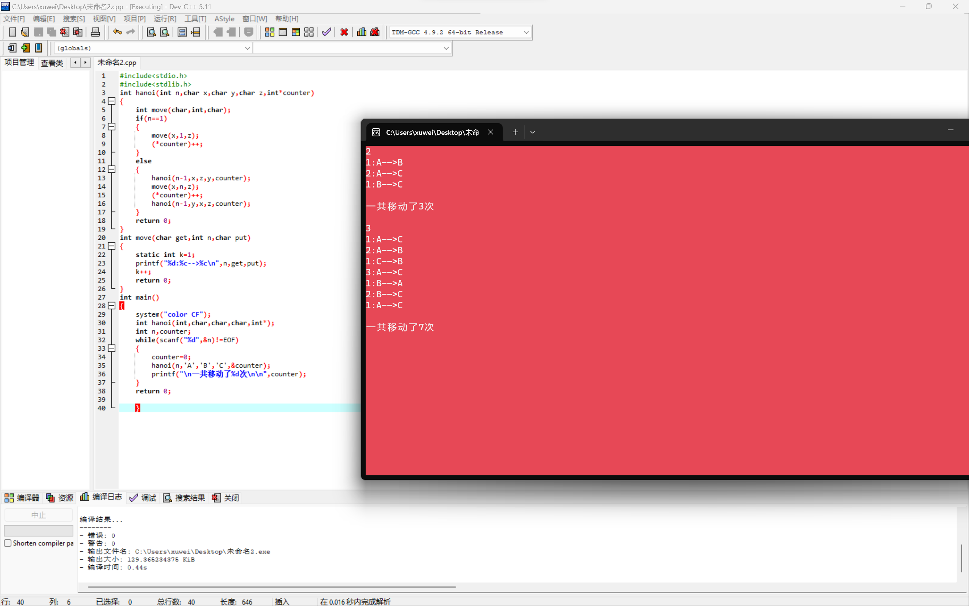Click the Print toolbar icon
The image size is (969, 606).
pyautogui.click(x=95, y=32)
